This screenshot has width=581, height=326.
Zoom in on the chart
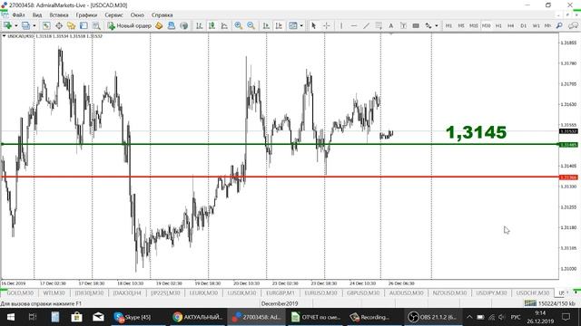pyautogui.click(x=238, y=25)
